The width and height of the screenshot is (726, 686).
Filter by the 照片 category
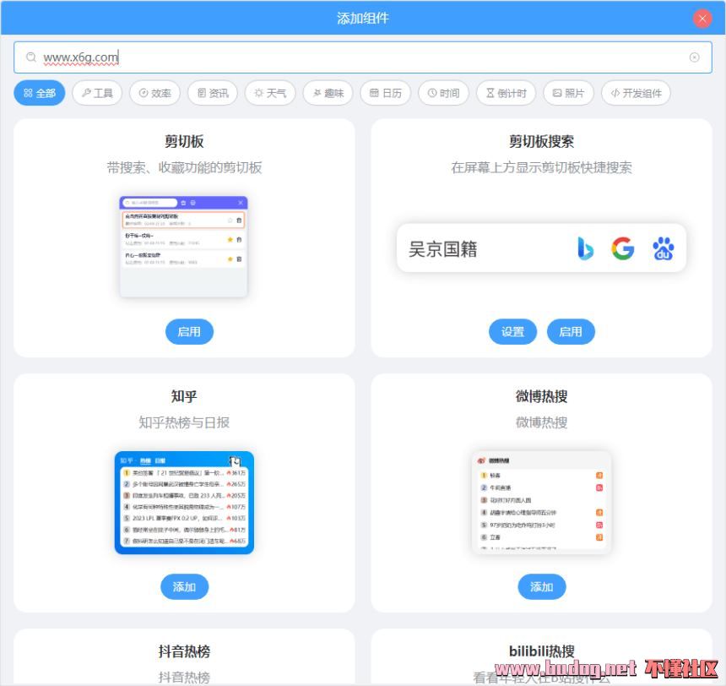tap(569, 93)
